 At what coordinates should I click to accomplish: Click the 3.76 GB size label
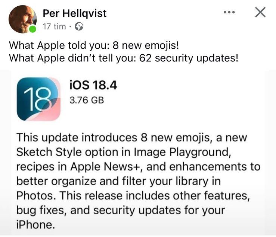(x=87, y=100)
